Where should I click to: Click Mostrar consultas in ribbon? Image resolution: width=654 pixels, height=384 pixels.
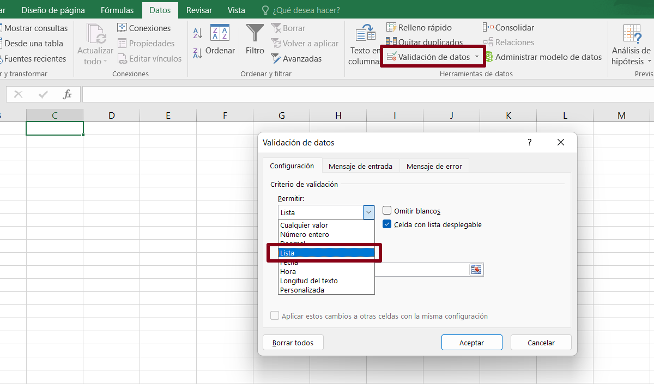coord(34,28)
